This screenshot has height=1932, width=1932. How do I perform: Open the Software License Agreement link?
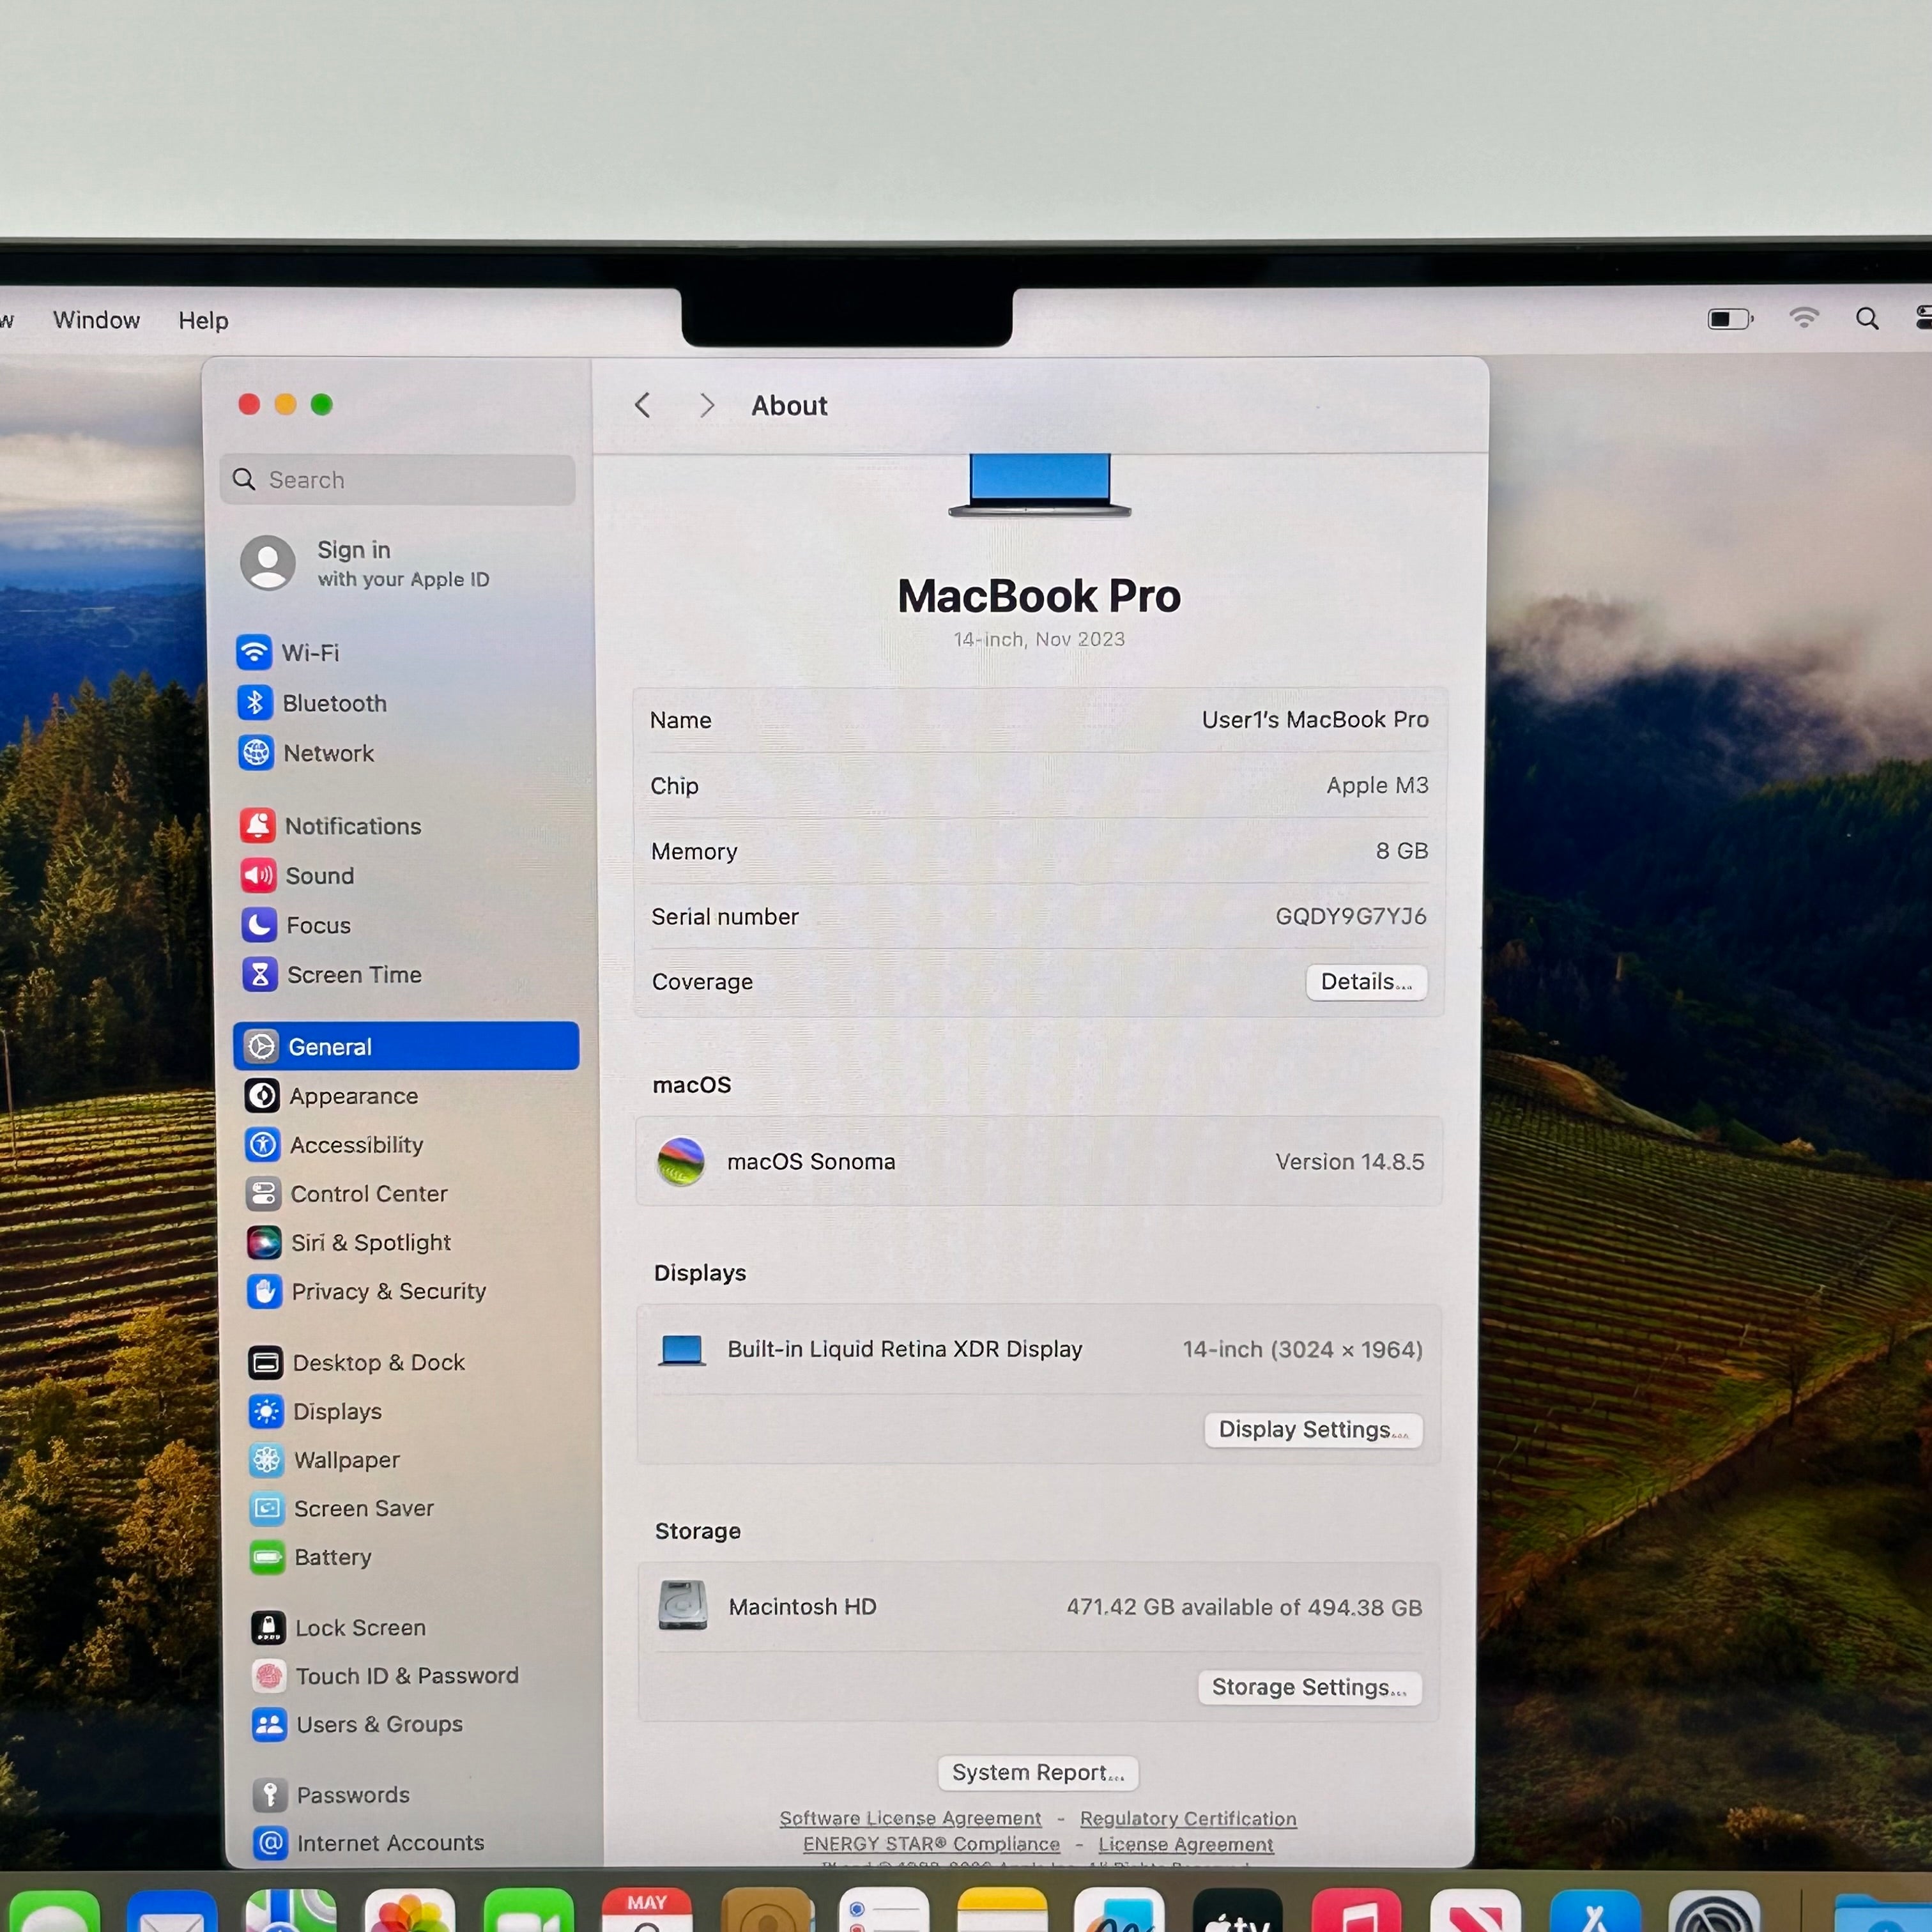tap(910, 1818)
